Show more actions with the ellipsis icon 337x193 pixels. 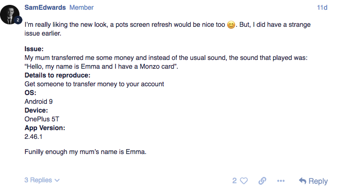[x=281, y=181]
